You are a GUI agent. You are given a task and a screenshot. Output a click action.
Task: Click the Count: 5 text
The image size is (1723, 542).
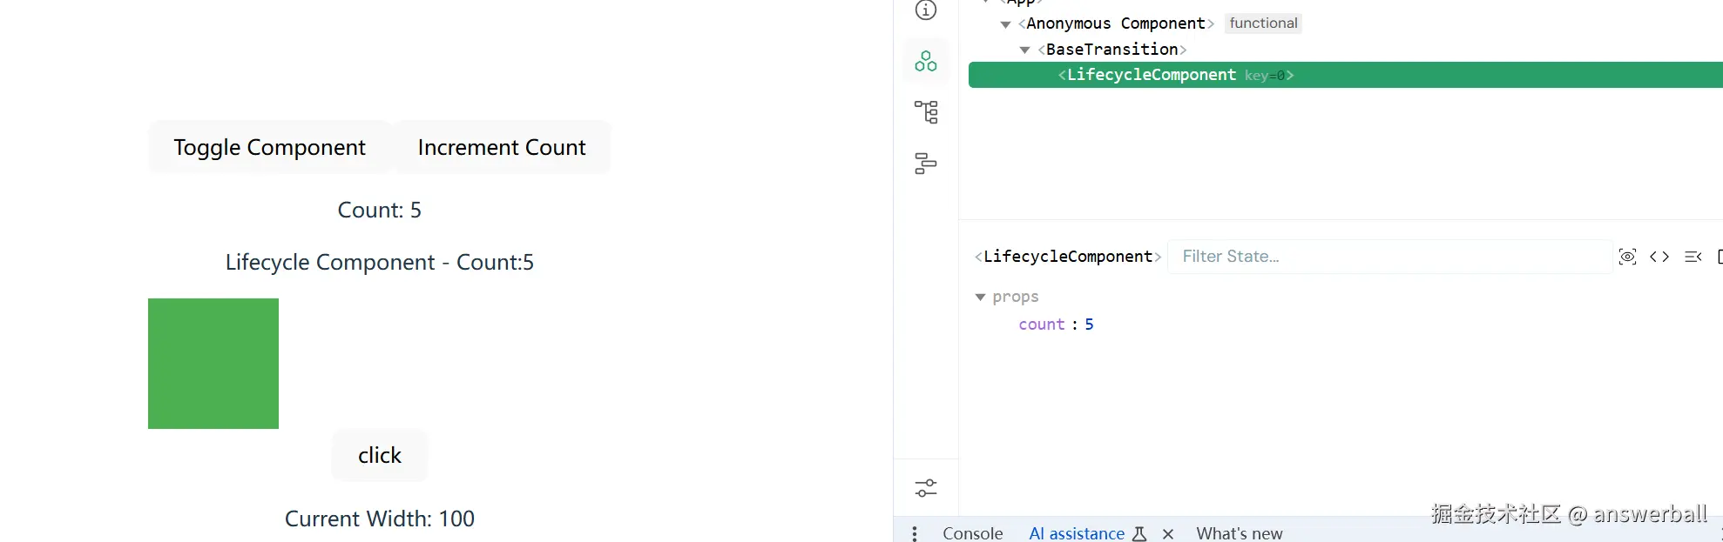(380, 210)
